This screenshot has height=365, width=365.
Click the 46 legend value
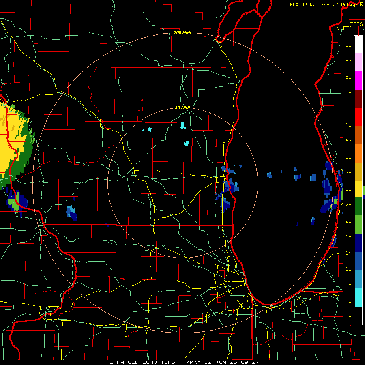[x=348, y=125]
